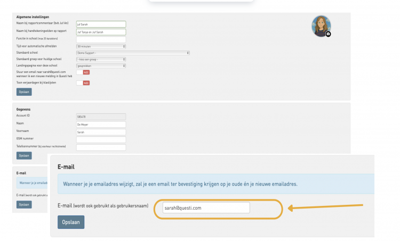Click the 'Naam bij rapportcommentaar' field

(101, 24)
